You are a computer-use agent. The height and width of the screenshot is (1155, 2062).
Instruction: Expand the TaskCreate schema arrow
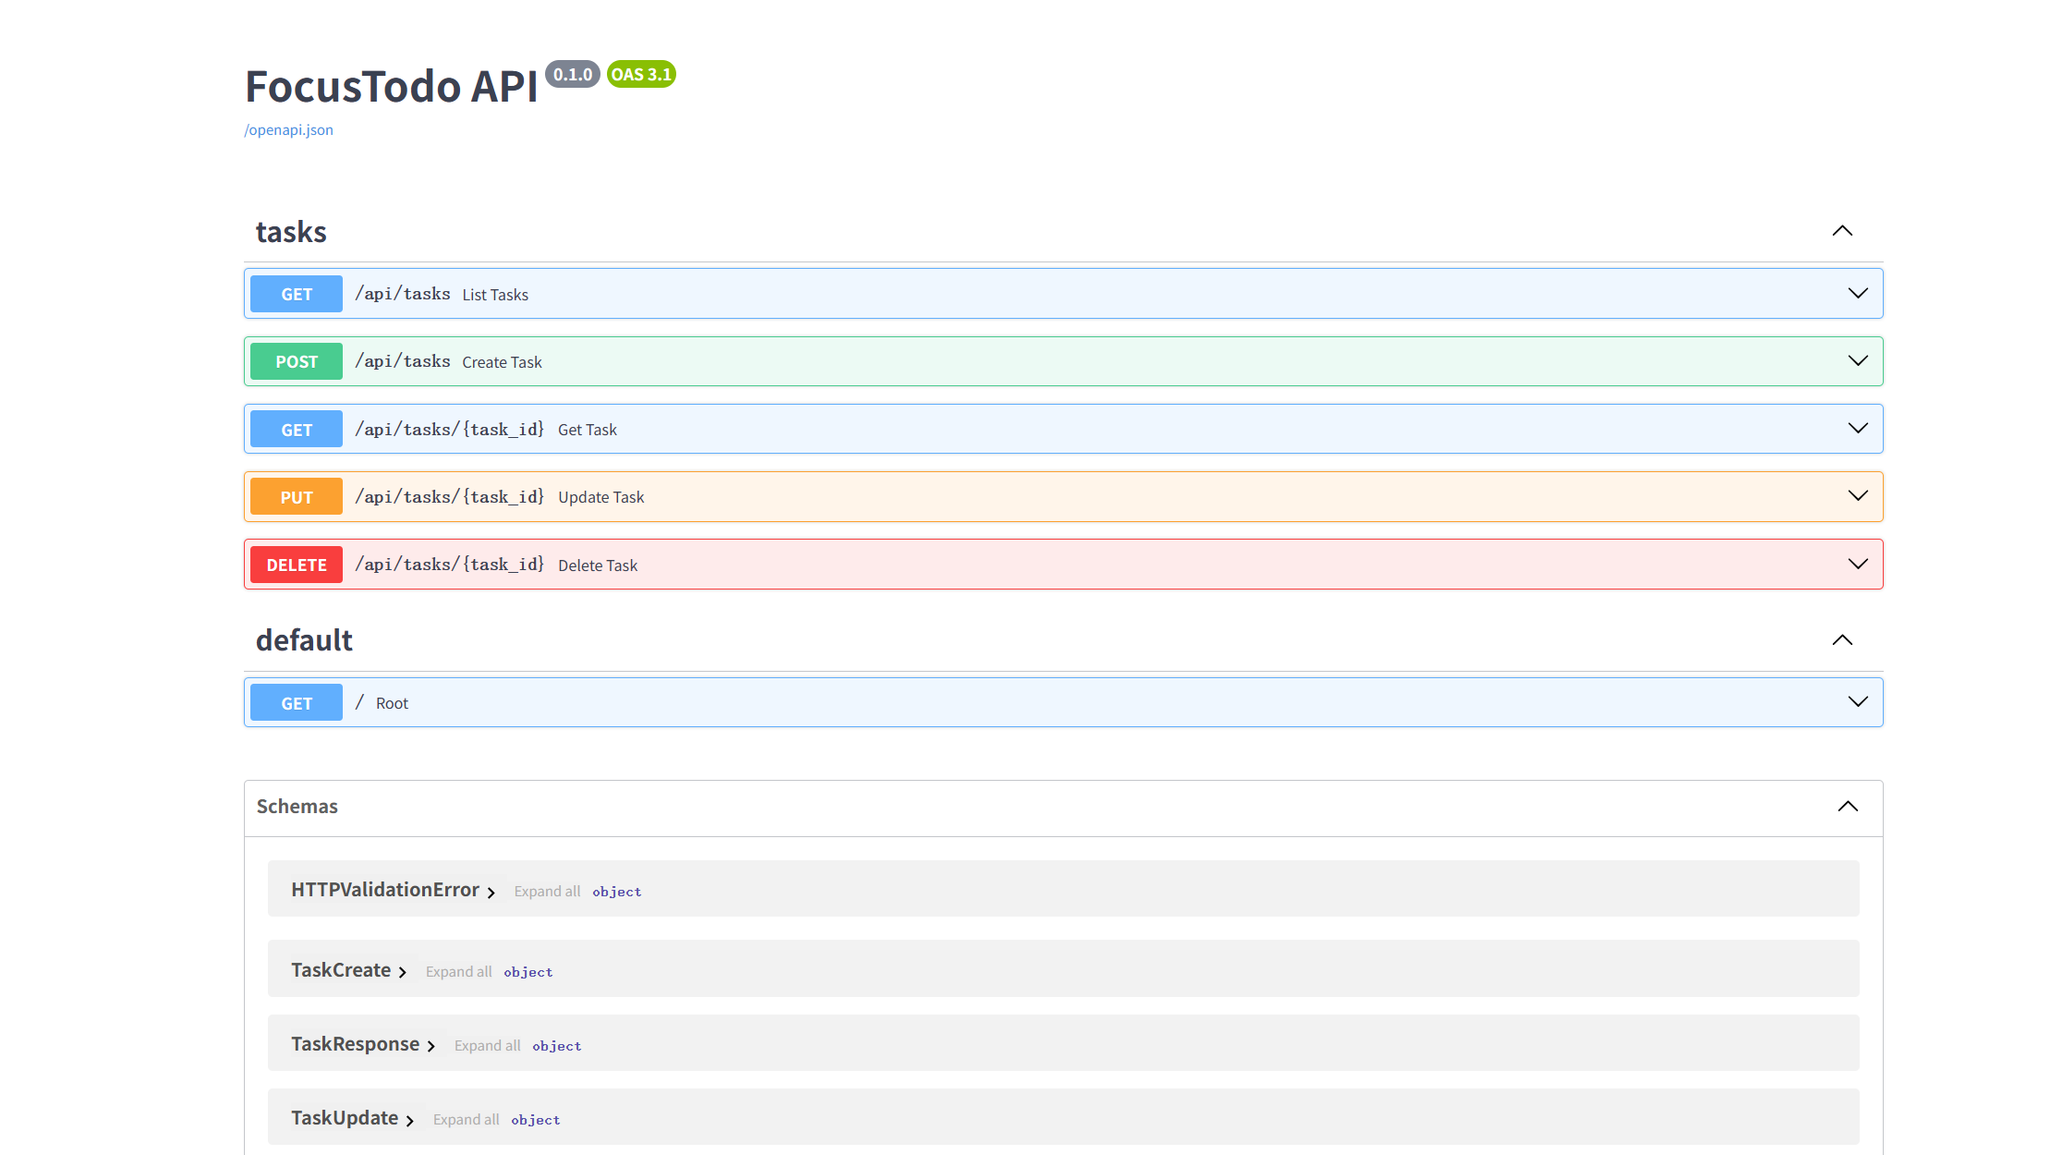pyautogui.click(x=403, y=972)
